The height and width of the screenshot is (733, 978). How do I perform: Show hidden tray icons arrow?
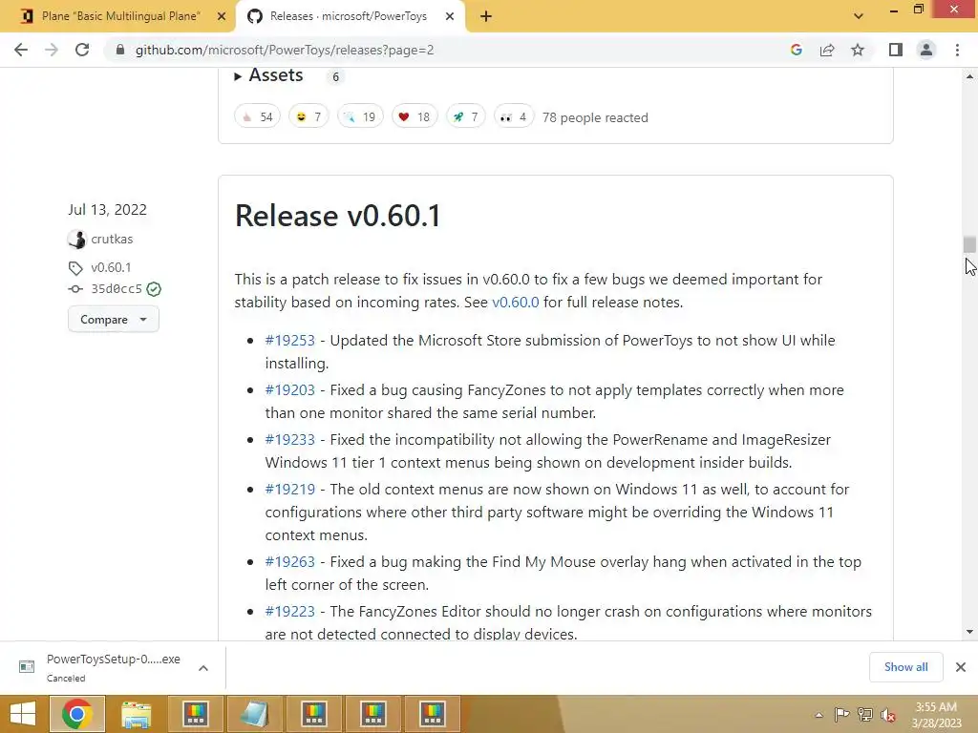819,715
